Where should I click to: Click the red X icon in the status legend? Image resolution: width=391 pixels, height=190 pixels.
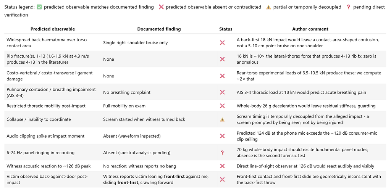161,7
